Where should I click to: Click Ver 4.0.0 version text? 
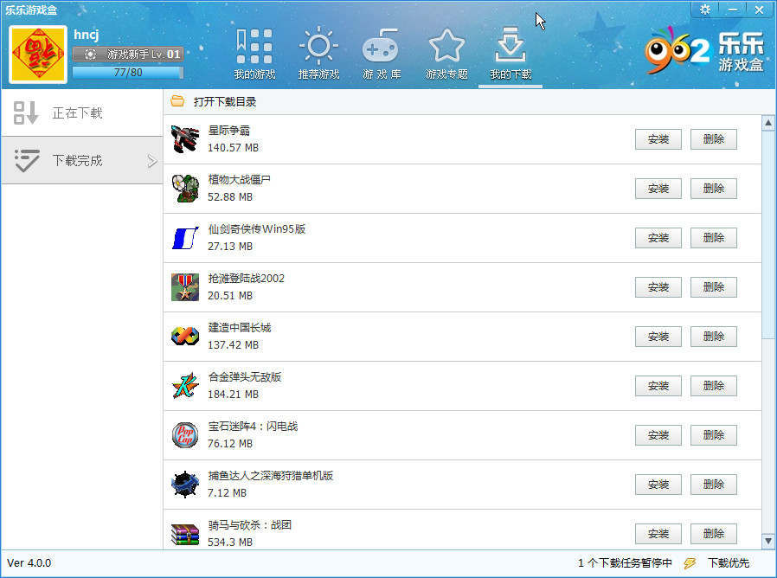click(x=29, y=563)
